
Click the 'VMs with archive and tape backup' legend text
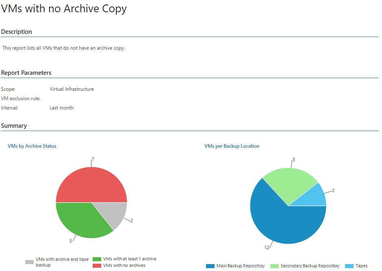click(62, 262)
